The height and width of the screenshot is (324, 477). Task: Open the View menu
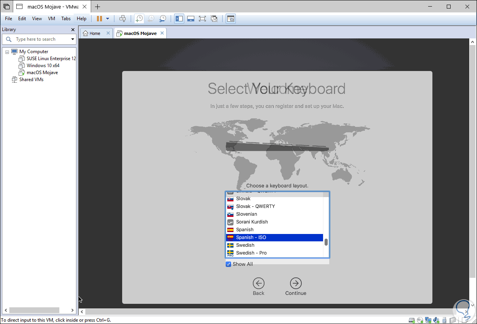(37, 19)
